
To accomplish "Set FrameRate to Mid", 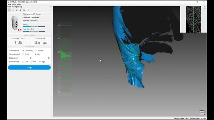I will (x=31, y=62).
